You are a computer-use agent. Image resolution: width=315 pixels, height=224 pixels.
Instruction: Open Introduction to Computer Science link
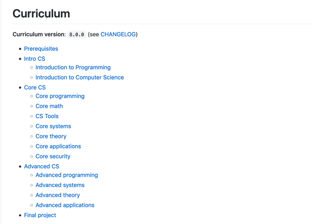80,77
